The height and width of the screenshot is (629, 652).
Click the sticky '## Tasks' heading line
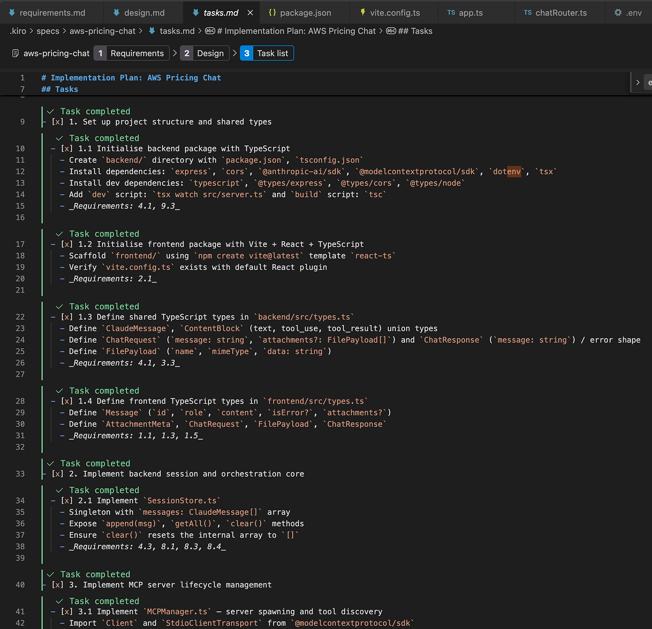pos(60,89)
